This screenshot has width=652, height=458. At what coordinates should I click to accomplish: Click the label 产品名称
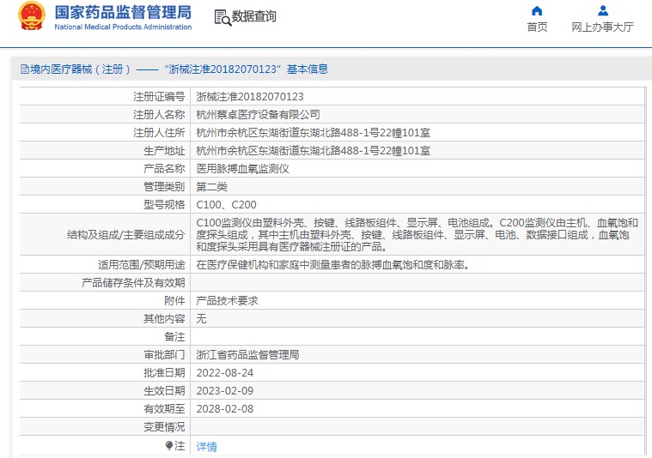[x=164, y=169]
